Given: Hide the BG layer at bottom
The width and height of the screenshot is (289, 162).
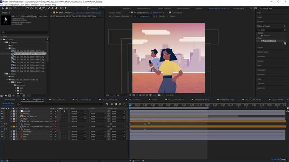Looking at the screenshot, I should (2, 139).
